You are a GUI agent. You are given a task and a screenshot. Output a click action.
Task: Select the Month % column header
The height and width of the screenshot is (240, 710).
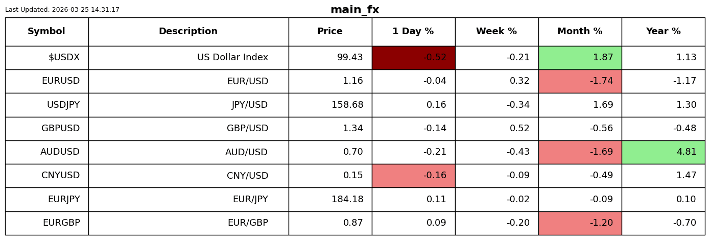(x=580, y=32)
